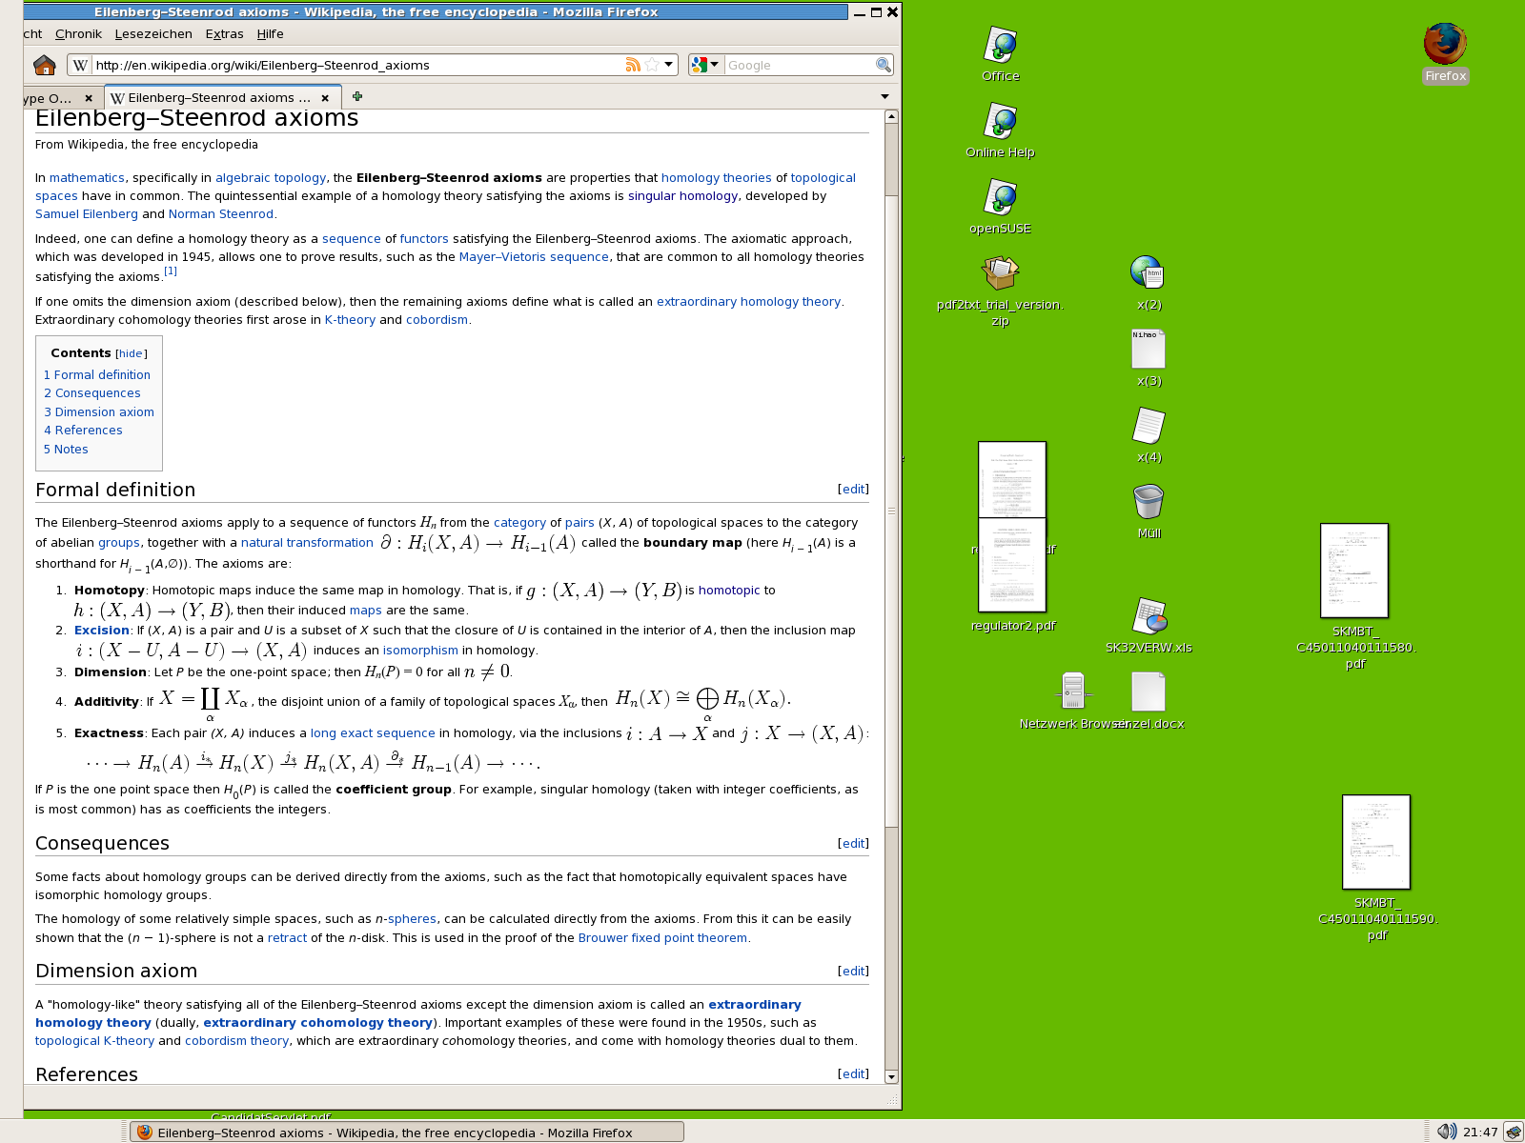Open the pdf2txt_trial_version.zip archive icon

pyautogui.click(x=1000, y=274)
